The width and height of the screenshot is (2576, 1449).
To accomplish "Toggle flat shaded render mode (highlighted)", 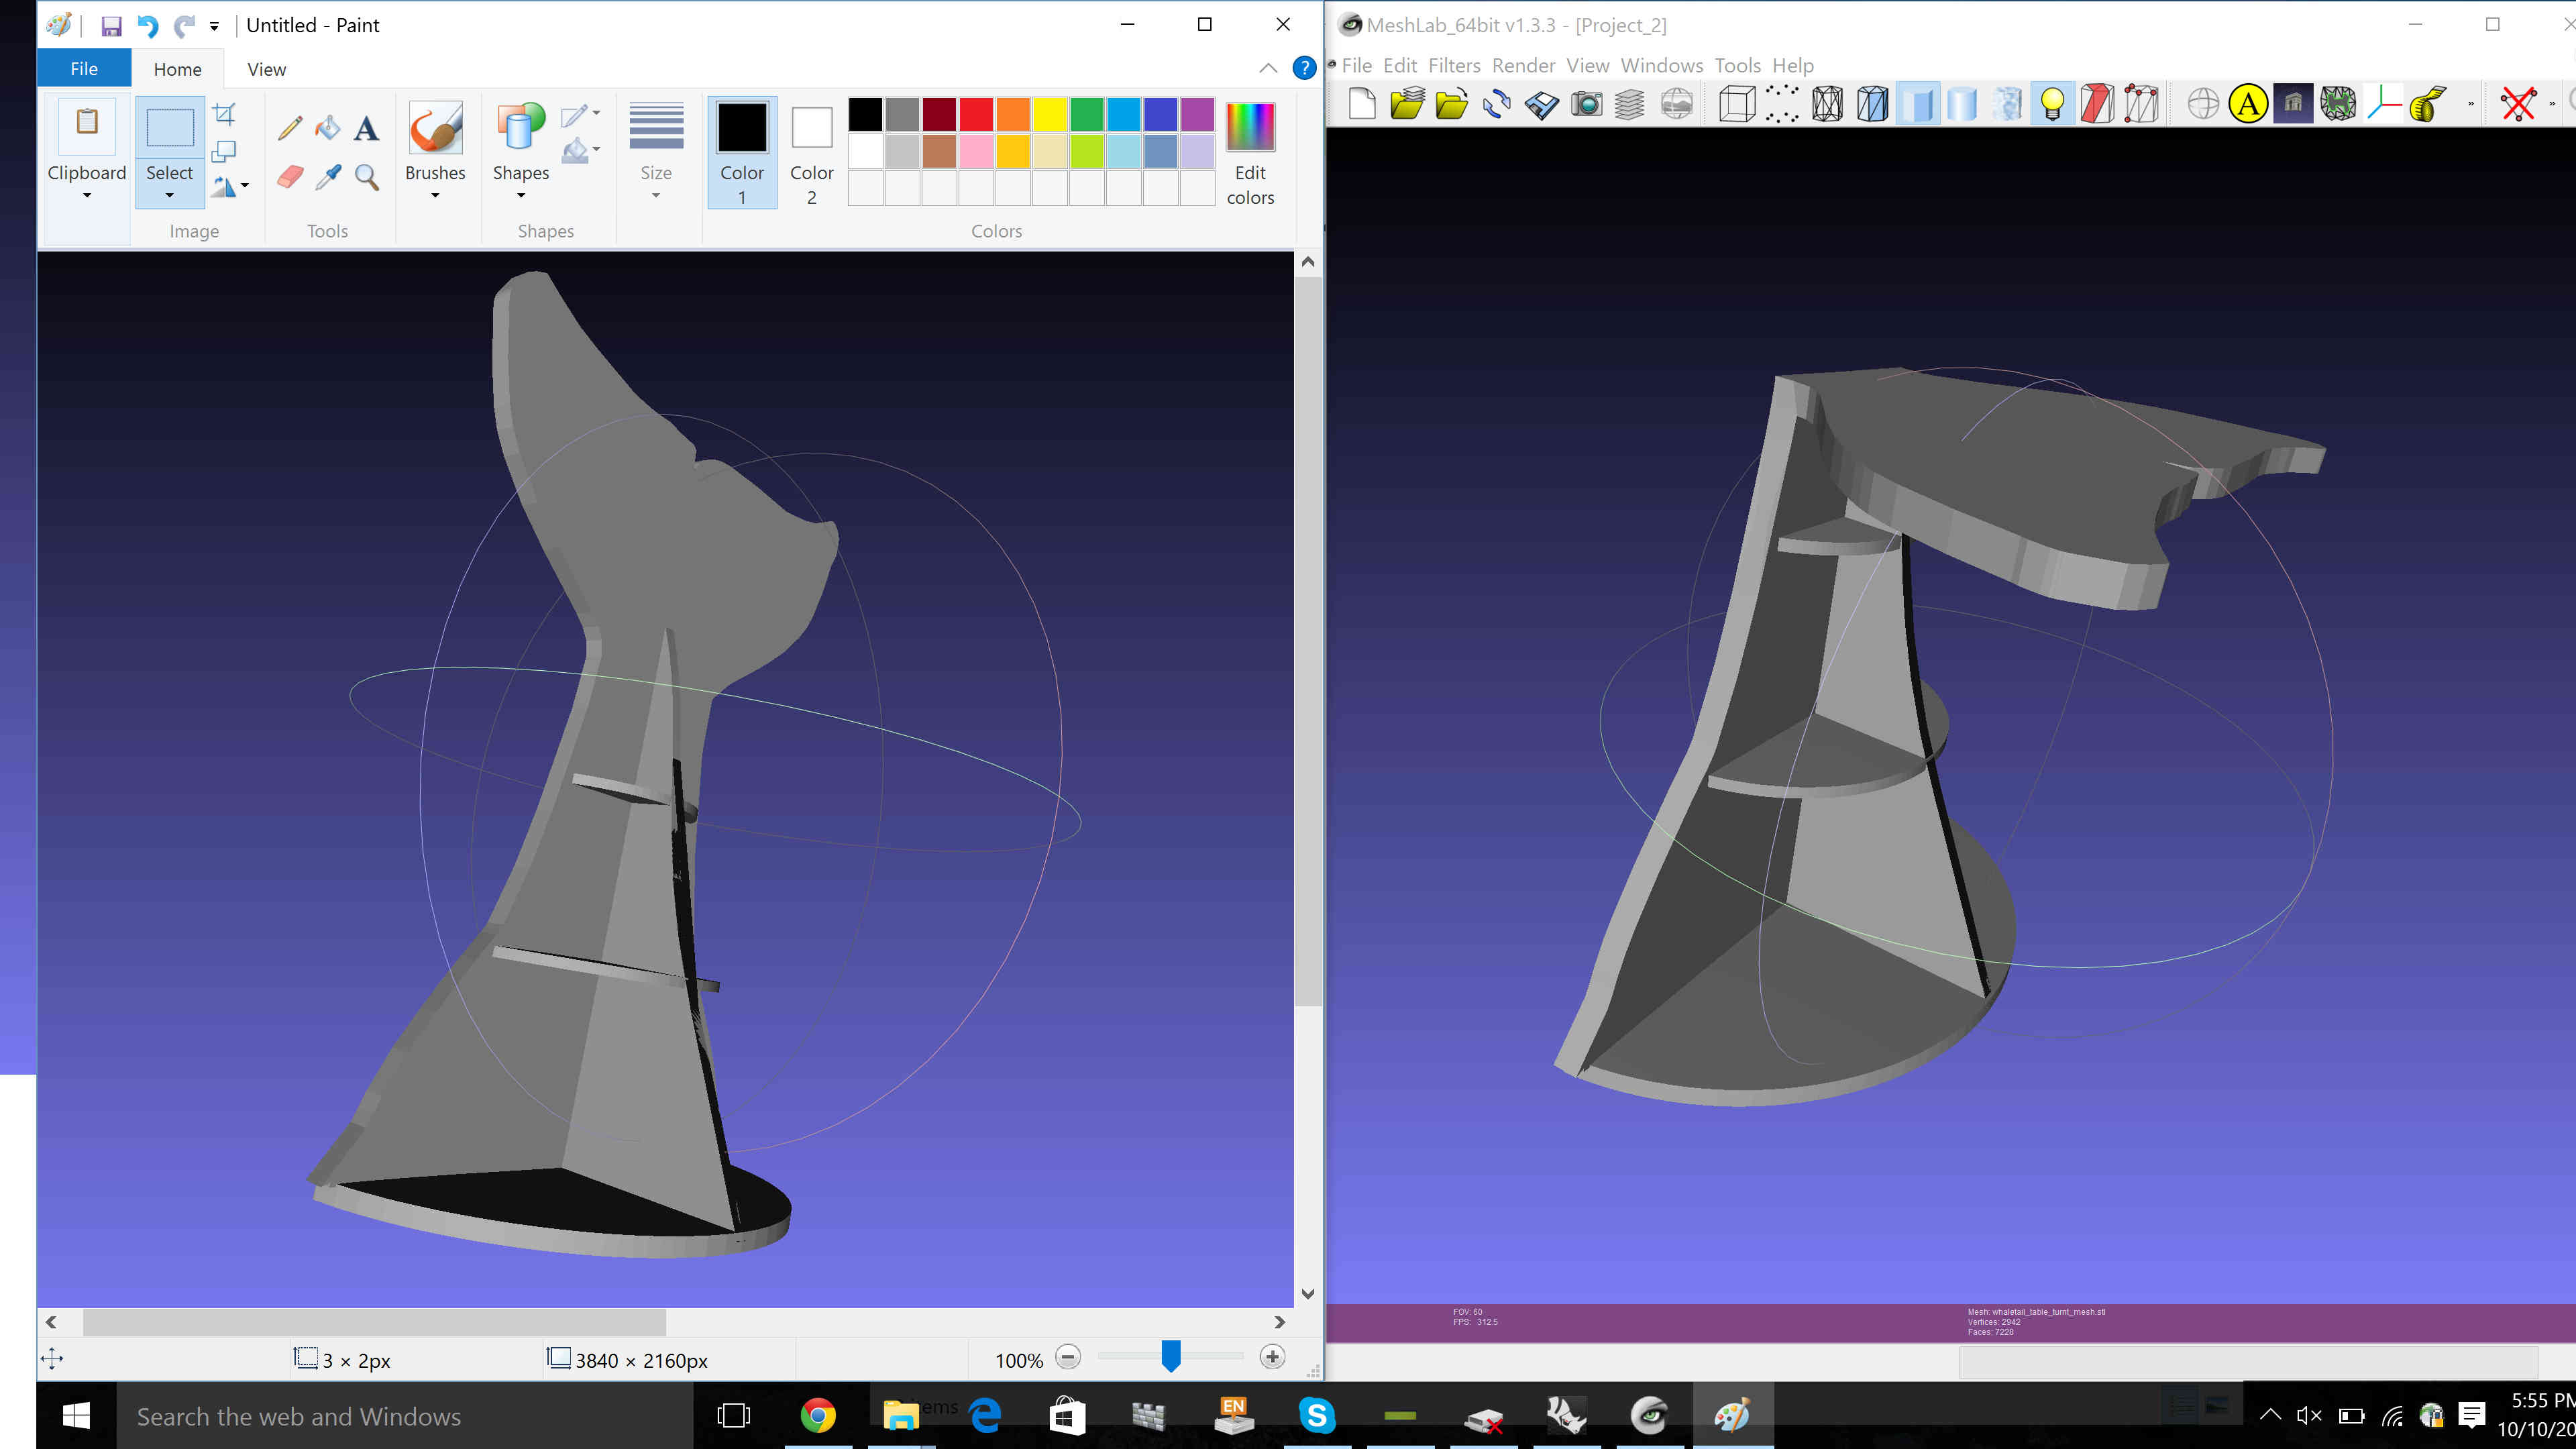I will [x=1917, y=103].
